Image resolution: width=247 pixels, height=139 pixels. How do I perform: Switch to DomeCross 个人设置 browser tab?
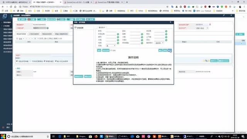pyautogui.click(x=78, y=2)
